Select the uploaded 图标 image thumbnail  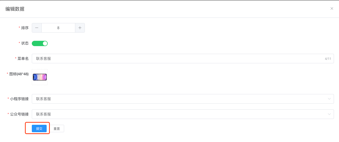[40, 77]
